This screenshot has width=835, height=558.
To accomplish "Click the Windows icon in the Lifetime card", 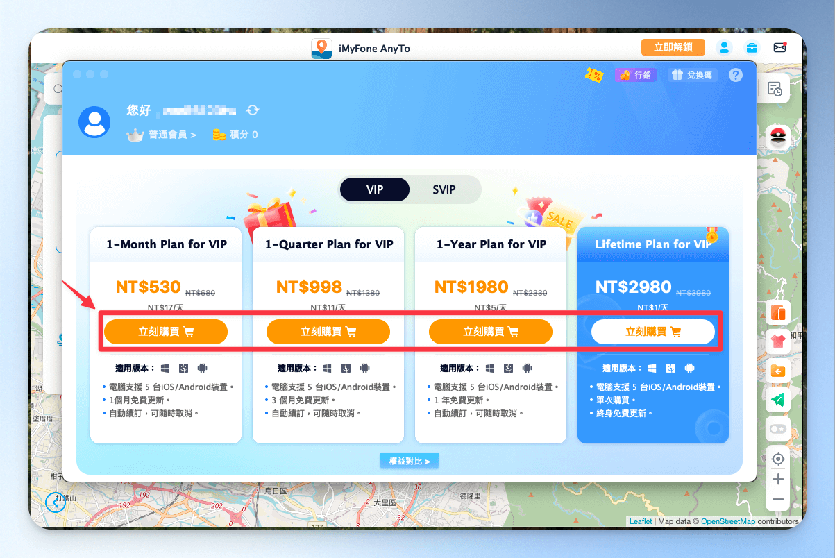I will [653, 368].
